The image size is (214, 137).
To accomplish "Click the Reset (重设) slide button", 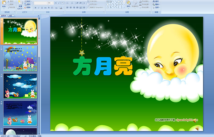I will pyautogui.click(x=28, y=4).
